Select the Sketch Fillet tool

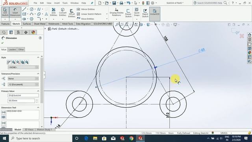(39, 19)
